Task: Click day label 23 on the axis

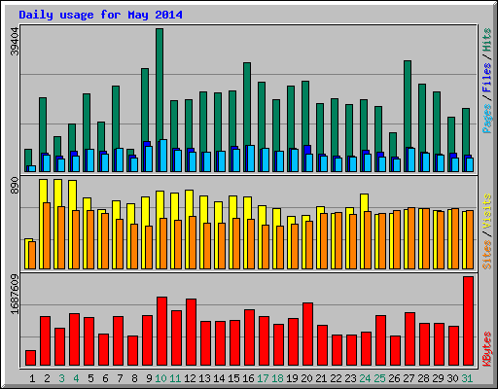Action: pos(350,378)
